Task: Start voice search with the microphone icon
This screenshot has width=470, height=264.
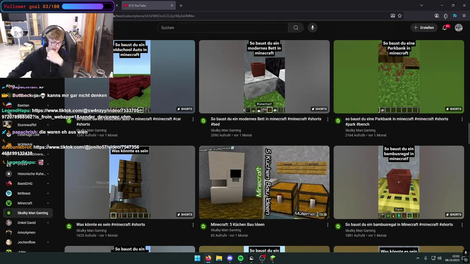Action: 312,27
